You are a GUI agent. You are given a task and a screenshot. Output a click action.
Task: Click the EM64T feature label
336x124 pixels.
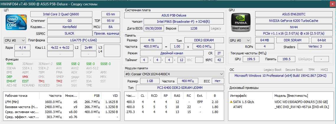[x=11, y=81]
